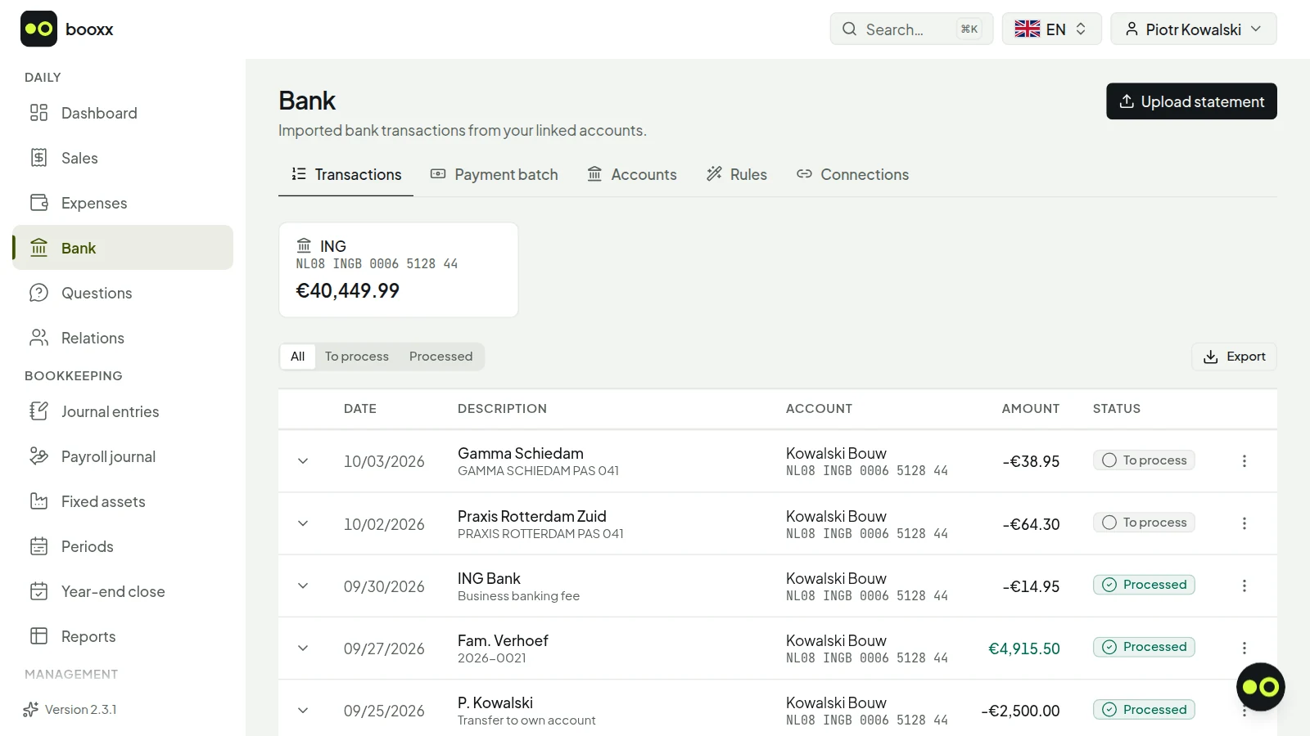Image resolution: width=1310 pixels, height=736 pixels.
Task: Click To process status for Gamma Schiedam
Action: click(1144, 460)
